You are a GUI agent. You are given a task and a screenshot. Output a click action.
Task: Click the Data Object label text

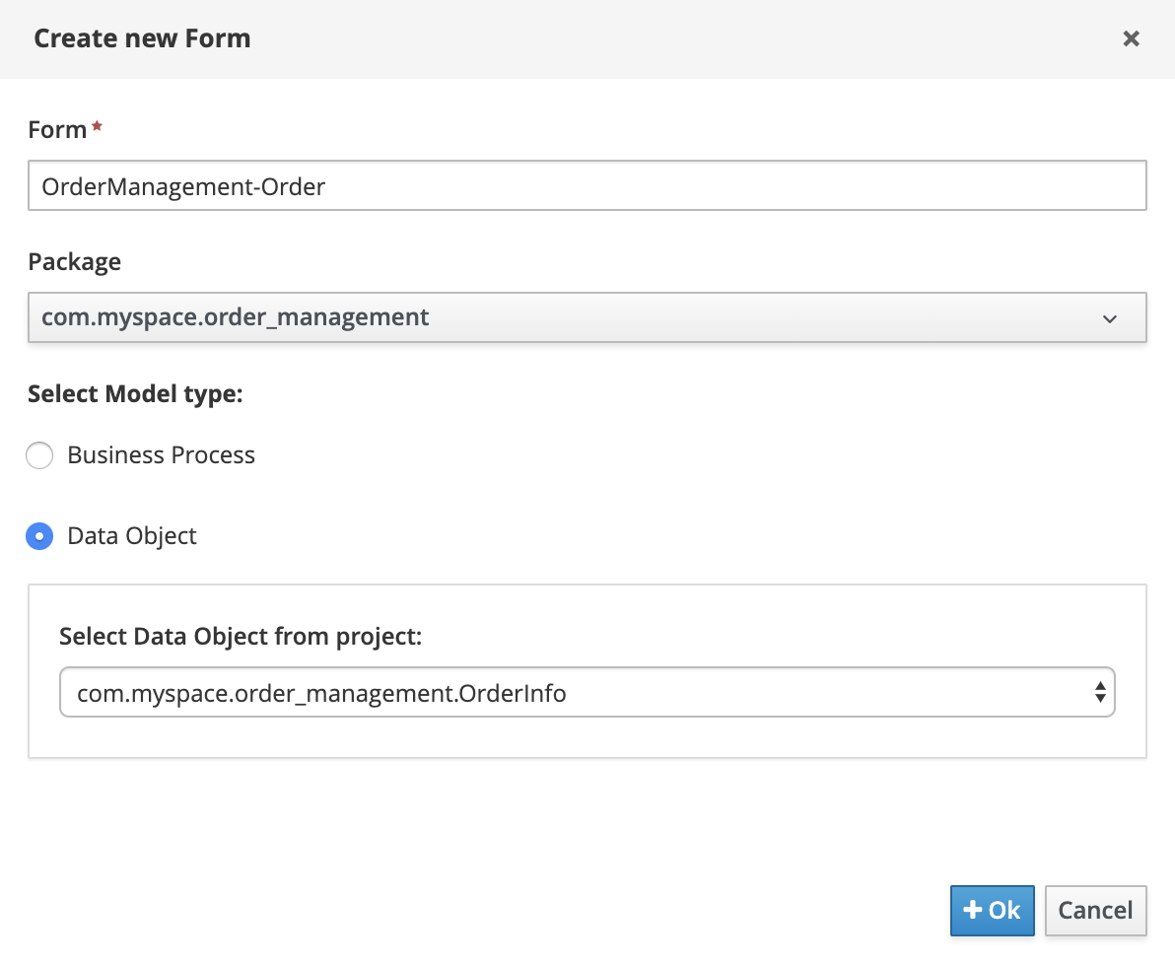[132, 536]
